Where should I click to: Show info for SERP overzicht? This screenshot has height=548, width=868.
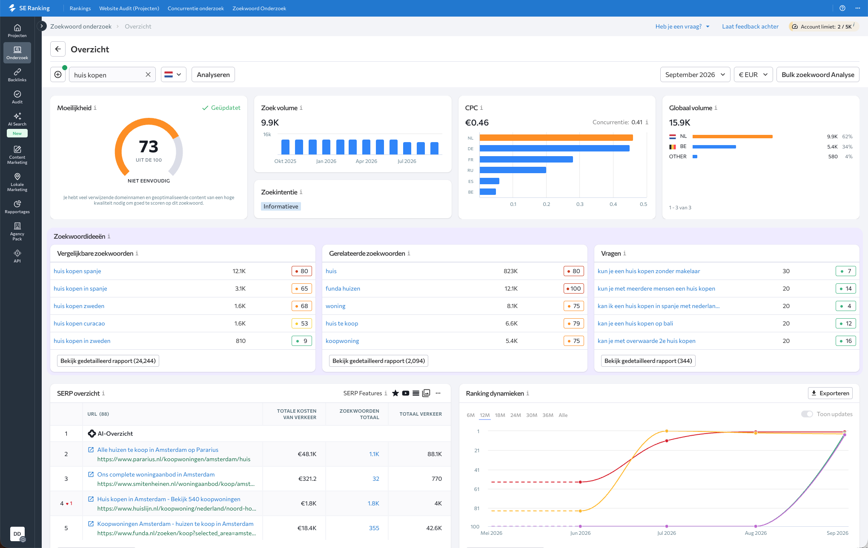[x=103, y=393]
